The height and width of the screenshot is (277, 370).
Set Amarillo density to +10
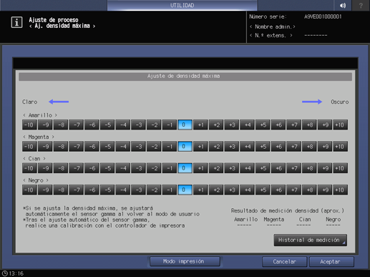(341, 125)
